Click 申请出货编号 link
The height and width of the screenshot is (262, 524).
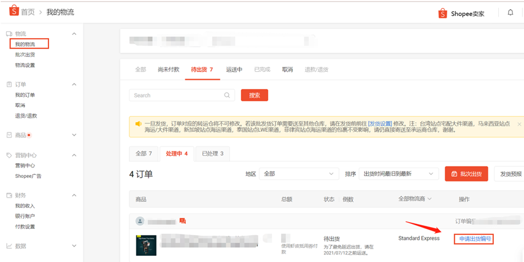(x=474, y=239)
